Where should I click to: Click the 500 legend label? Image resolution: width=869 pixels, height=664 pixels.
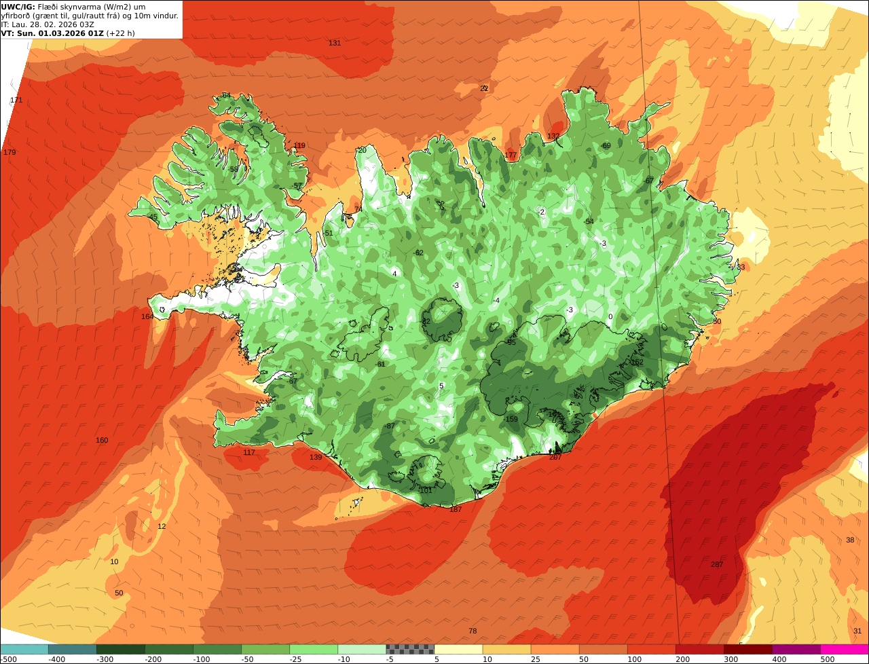(x=827, y=659)
